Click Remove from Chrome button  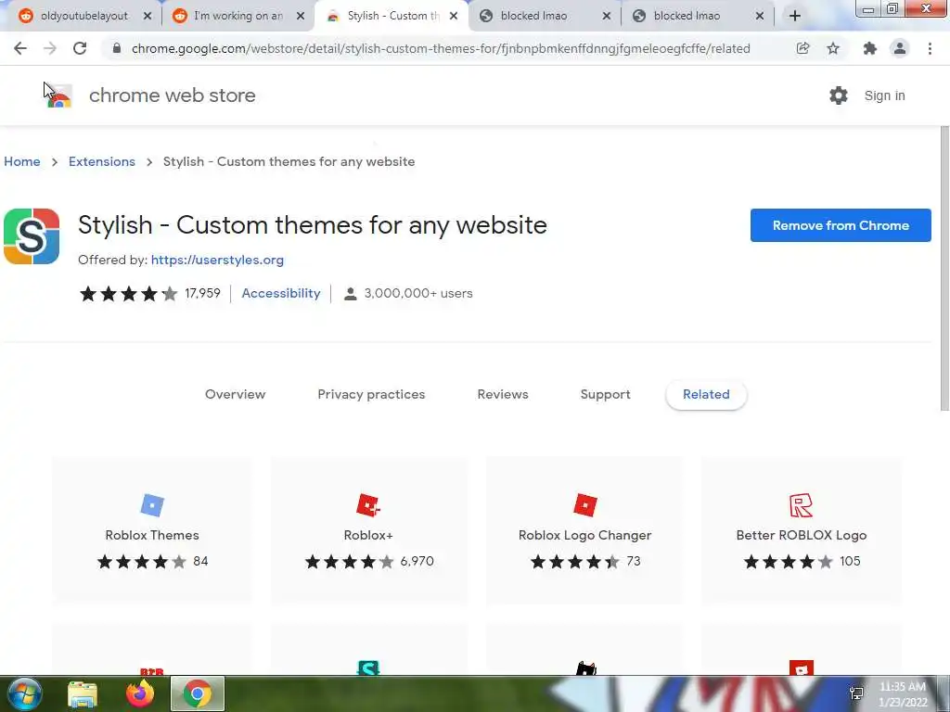(841, 225)
